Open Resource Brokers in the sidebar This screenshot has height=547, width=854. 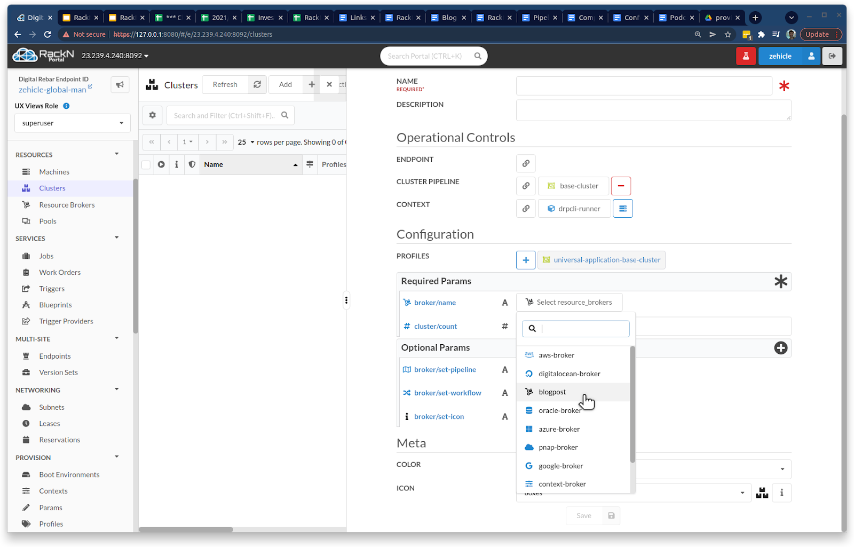click(x=67, y=205)
